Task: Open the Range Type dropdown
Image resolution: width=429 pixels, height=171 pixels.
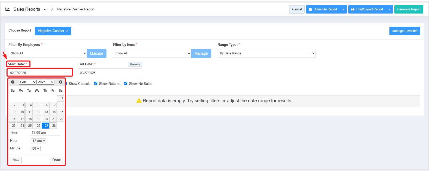Action: coord(266,53)
